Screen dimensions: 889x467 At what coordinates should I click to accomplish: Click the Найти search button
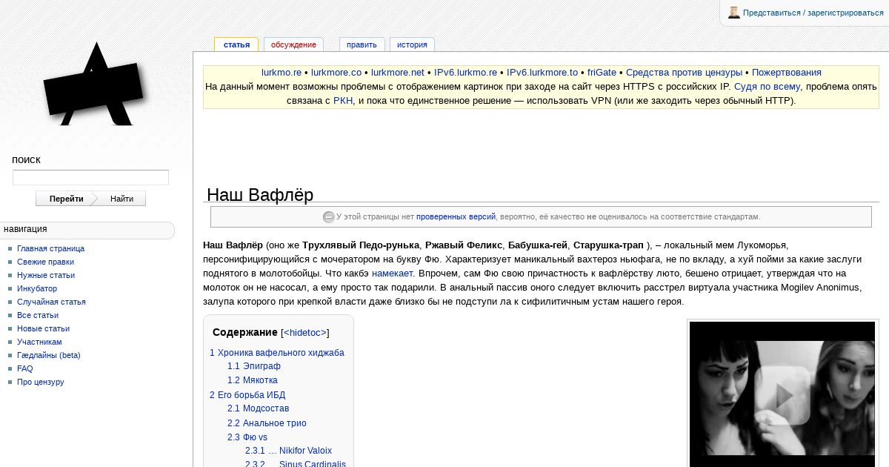click(x=121, y=199)
